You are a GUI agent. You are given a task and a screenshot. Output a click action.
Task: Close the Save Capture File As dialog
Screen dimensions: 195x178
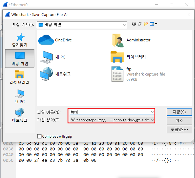tap(189, 14)
